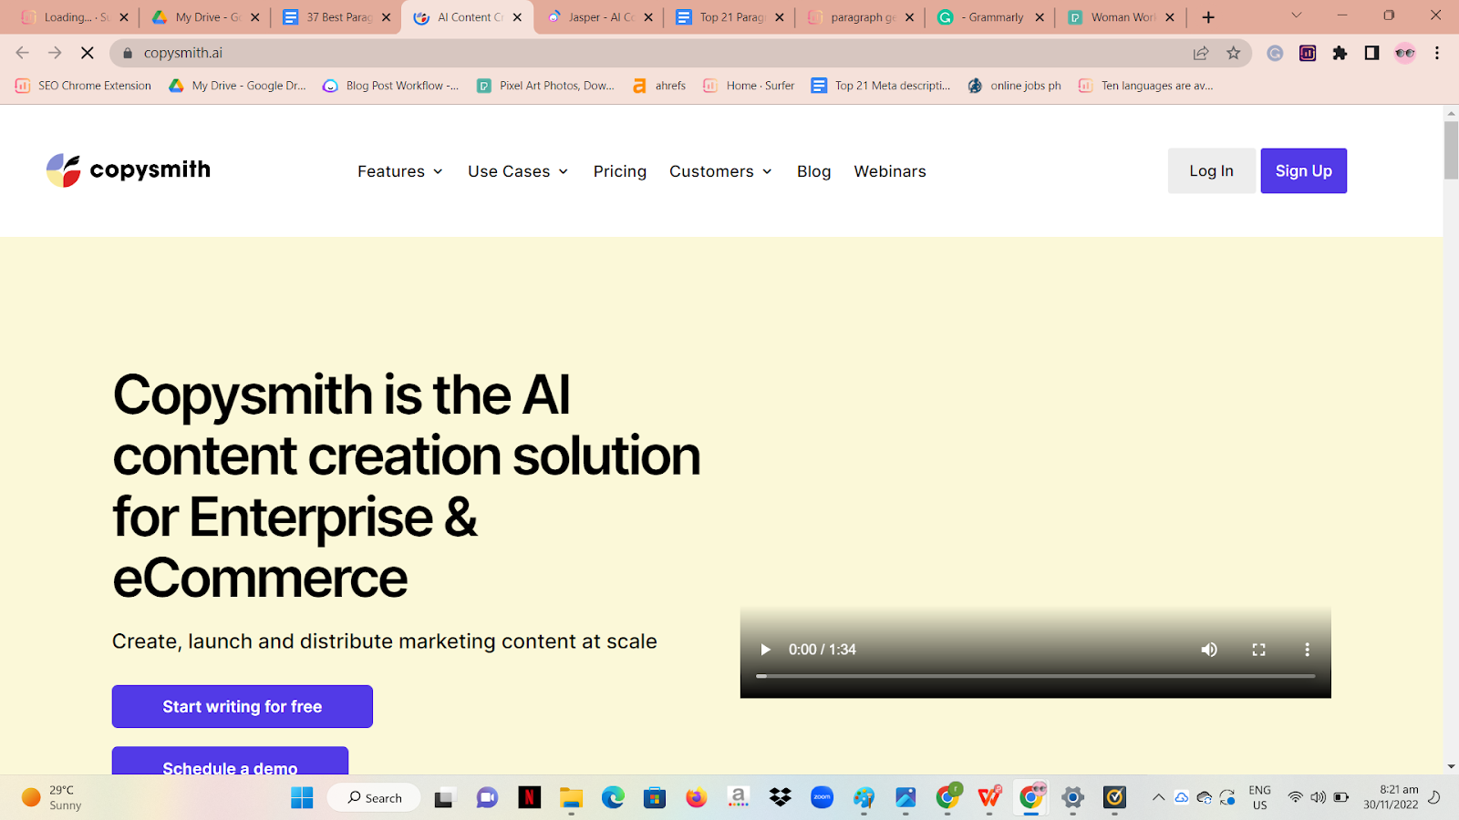Click the Copysmith logo
Image resolution: width=1459 pixels, height=820 pixels.
pyautogui.click(x=129, y=170)
